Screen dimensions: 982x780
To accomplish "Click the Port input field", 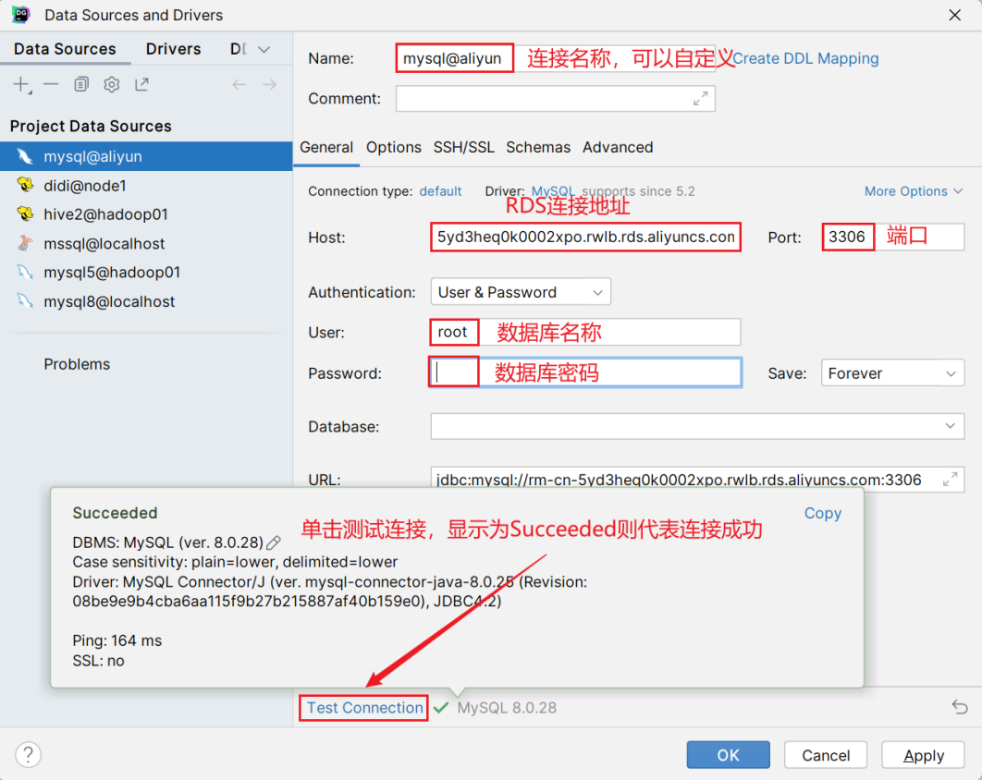I will pyautogui.click(x=893, y=238).
